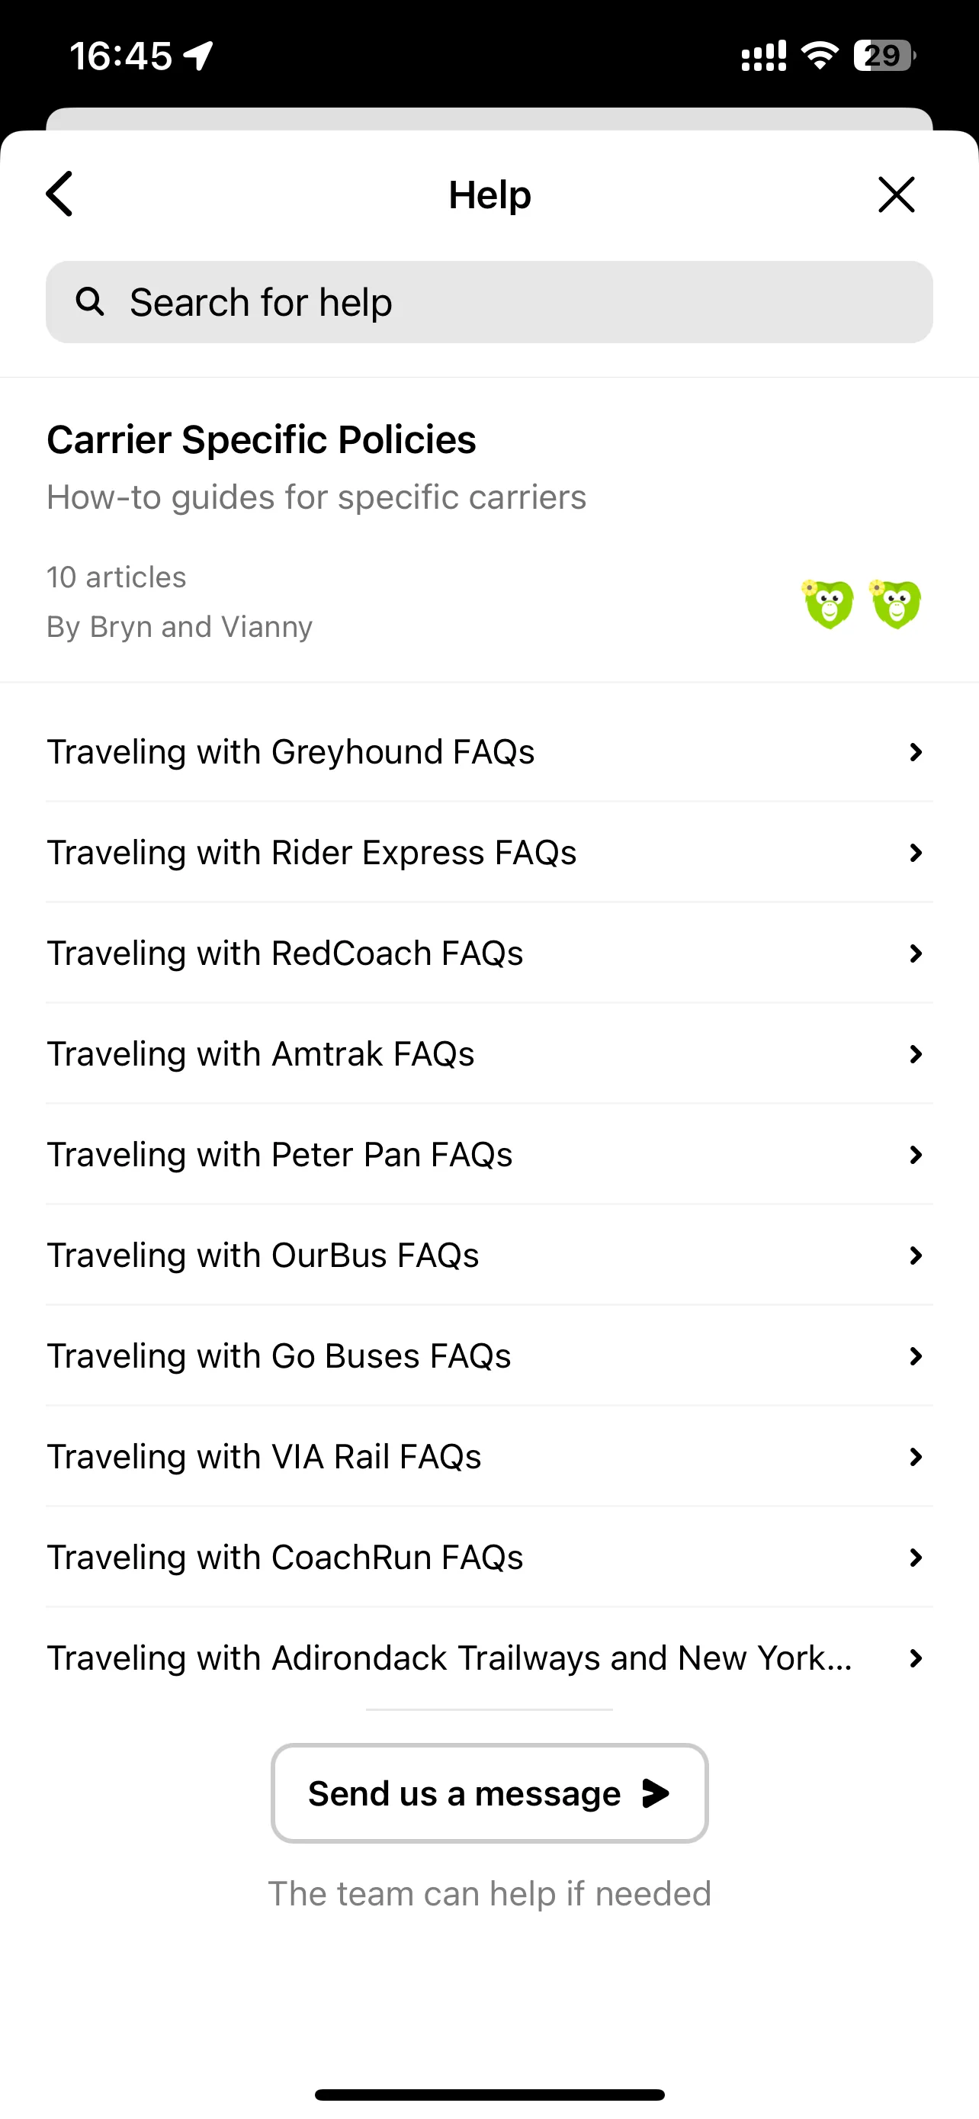Tap the magnifying glass search icon
The height and width of the screenshot is (2119, 979).
click(90, 302)
